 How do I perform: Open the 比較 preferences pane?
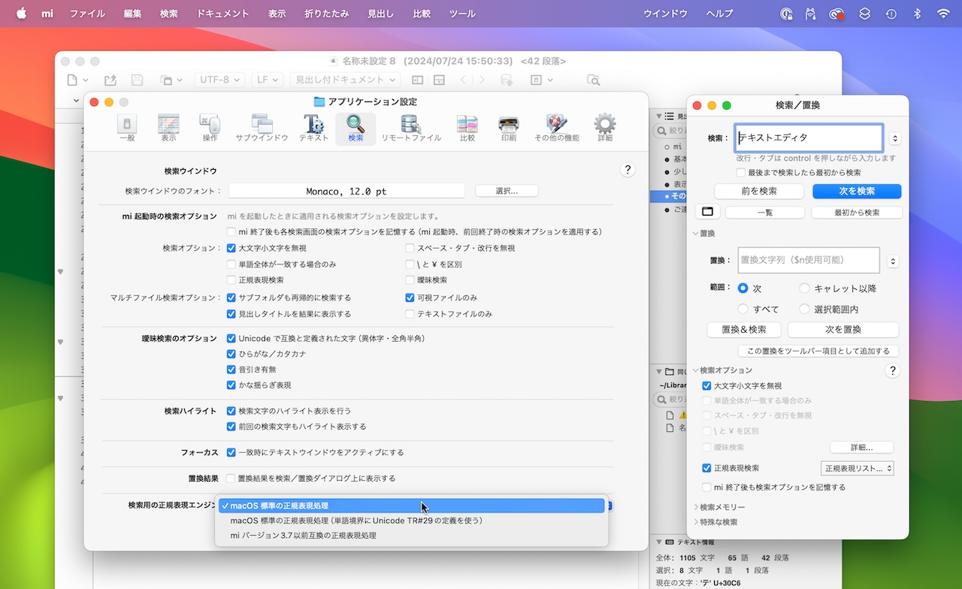[x=467, y=128]
